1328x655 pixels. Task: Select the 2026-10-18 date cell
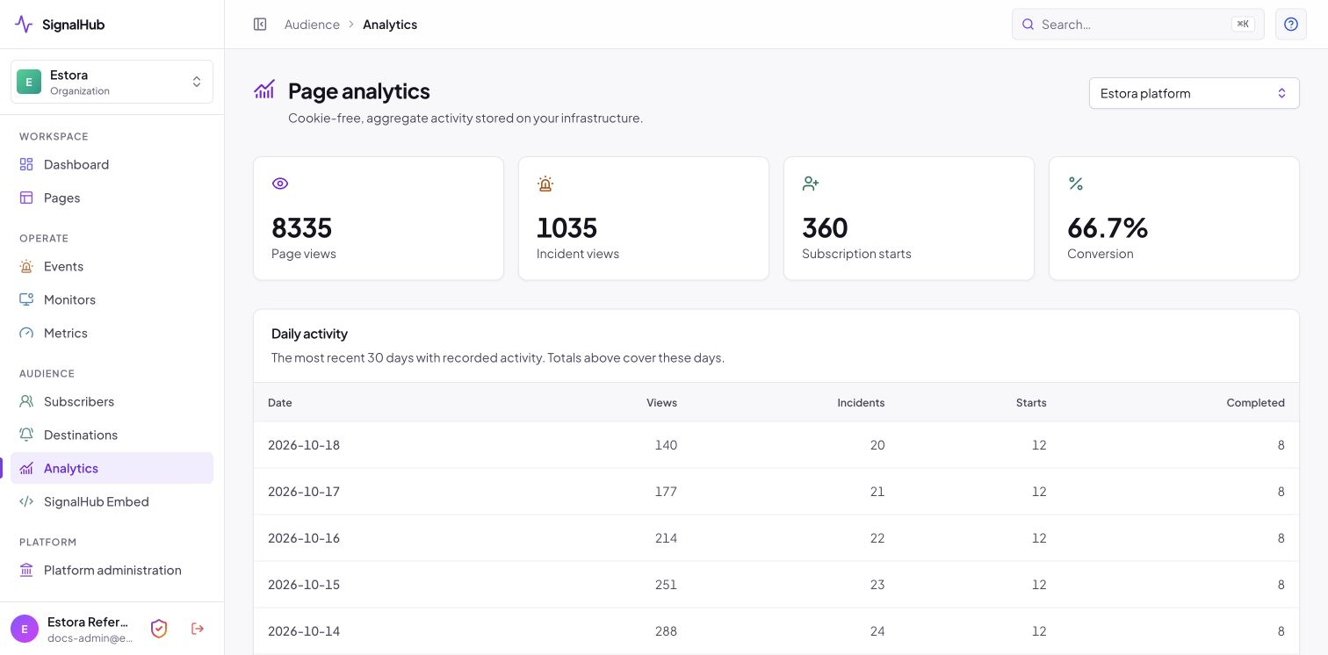pos(304,445)
